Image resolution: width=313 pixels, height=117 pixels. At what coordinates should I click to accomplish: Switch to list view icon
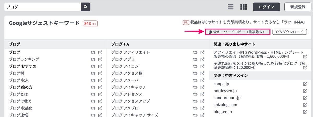[x=231, y=7]
